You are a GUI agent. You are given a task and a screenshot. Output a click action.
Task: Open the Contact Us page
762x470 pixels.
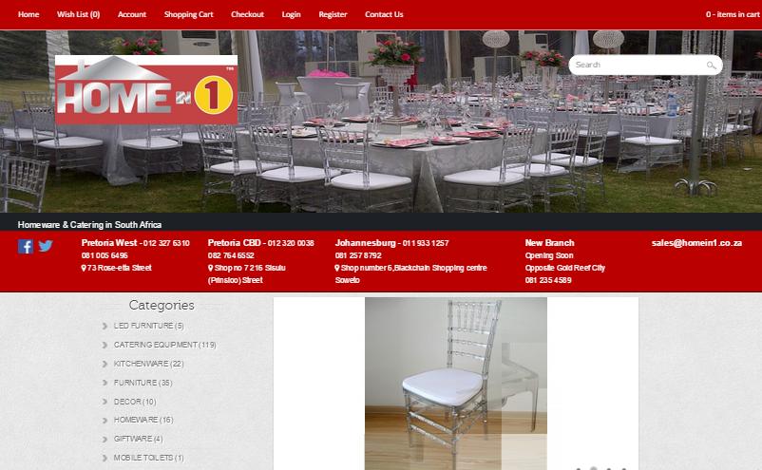384,14
